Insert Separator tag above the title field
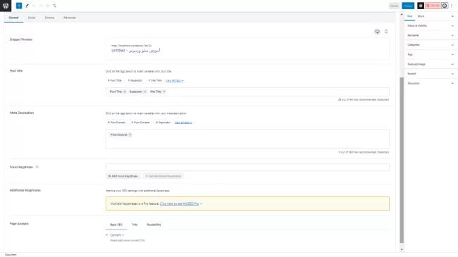Viewport: 458px width, 257px height. [x=135, y=80]
